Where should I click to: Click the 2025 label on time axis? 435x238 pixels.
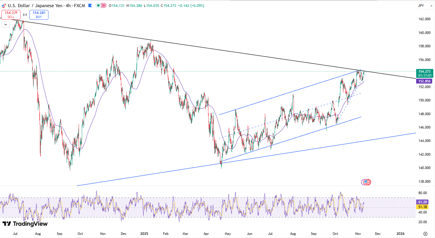point(144,234)
